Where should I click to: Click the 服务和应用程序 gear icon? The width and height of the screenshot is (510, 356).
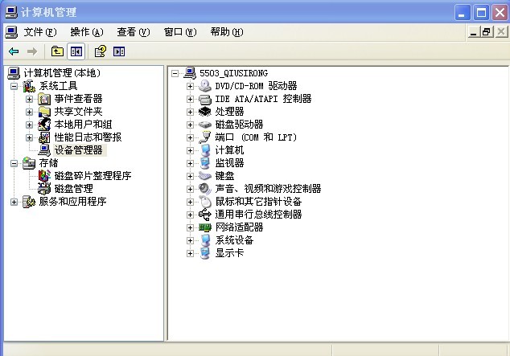click(29, 202)
